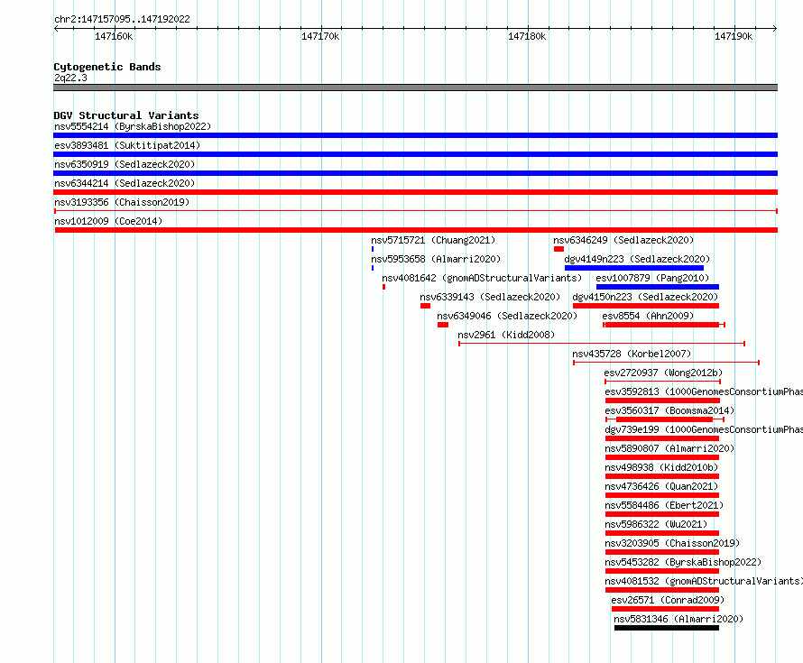Open nsv5986322 (Wu2021) label
Image resolution: width=803 pixels, height=663 pixels.
pyautogui.click(x=656, y=524)
